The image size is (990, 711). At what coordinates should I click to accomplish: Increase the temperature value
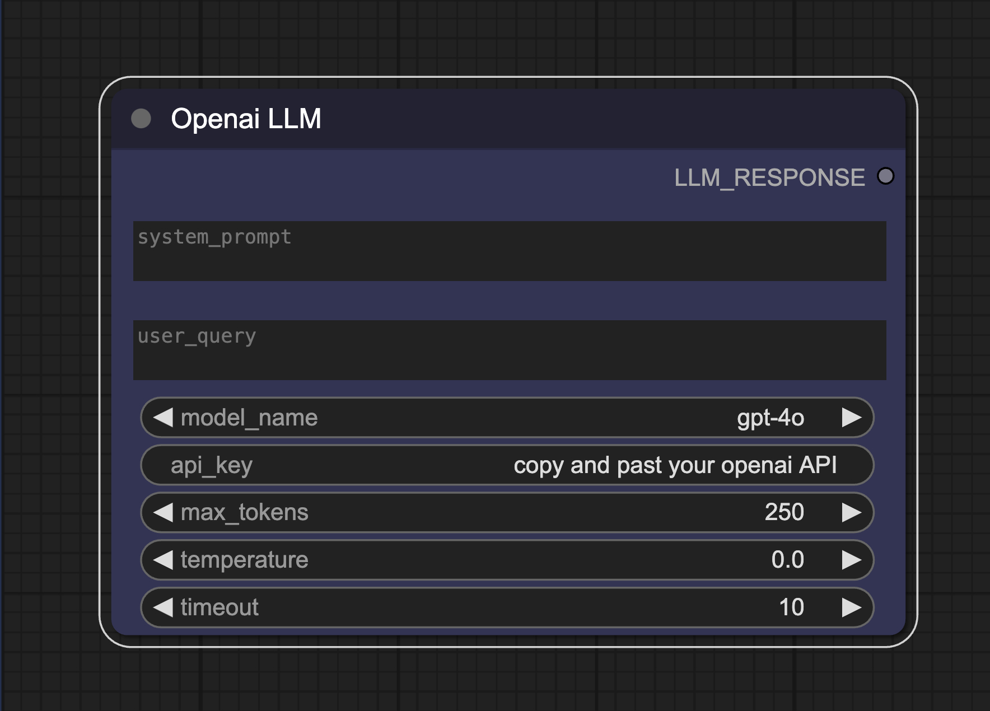(x=852, y=560)
